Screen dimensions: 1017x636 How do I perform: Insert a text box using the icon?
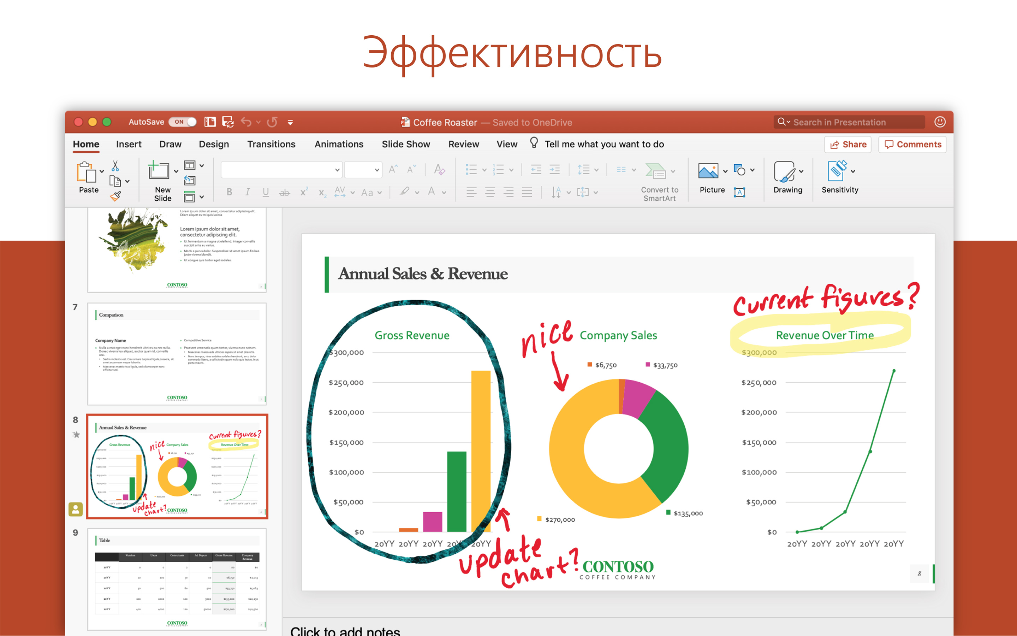pos(740,192)
